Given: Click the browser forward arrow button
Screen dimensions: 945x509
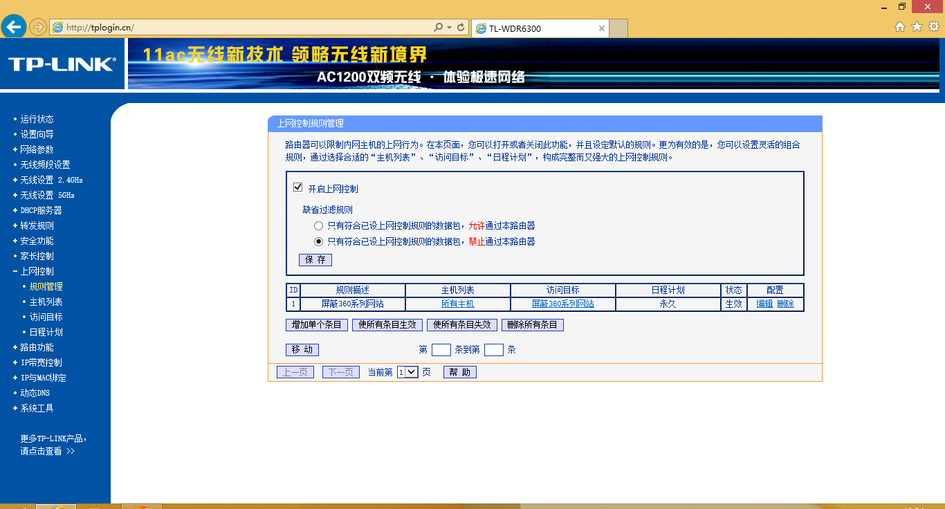Looking at the screenshot, I should click(x=37, y=27).
